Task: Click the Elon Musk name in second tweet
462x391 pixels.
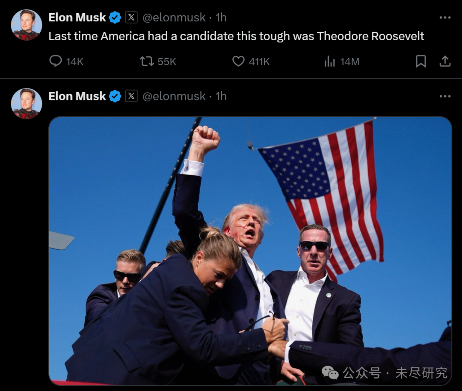Action: 77,96
